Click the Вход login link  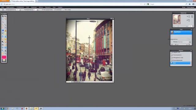pyautogui.click(x=183, y=7)
